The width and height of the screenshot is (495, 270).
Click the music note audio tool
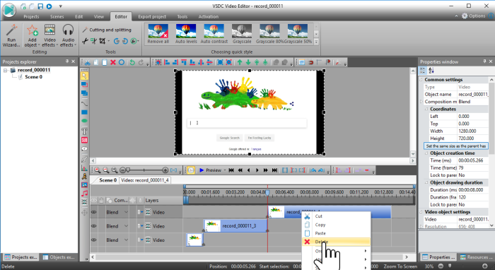point(84,194)
